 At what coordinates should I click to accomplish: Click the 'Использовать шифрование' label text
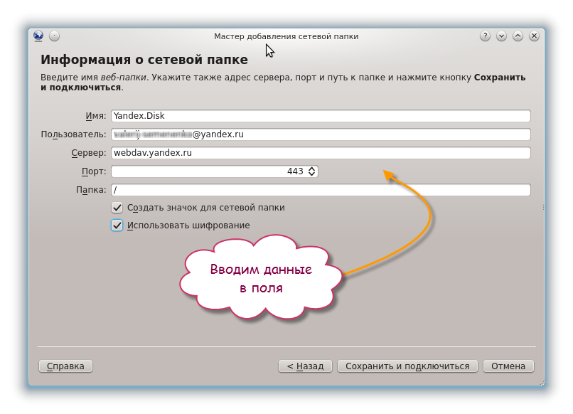(188, 225)
